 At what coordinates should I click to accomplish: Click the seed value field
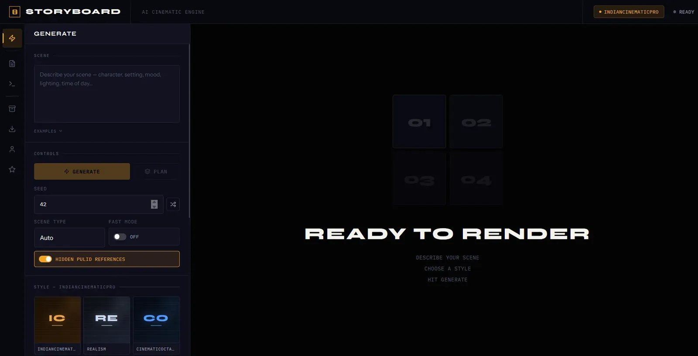99,204
